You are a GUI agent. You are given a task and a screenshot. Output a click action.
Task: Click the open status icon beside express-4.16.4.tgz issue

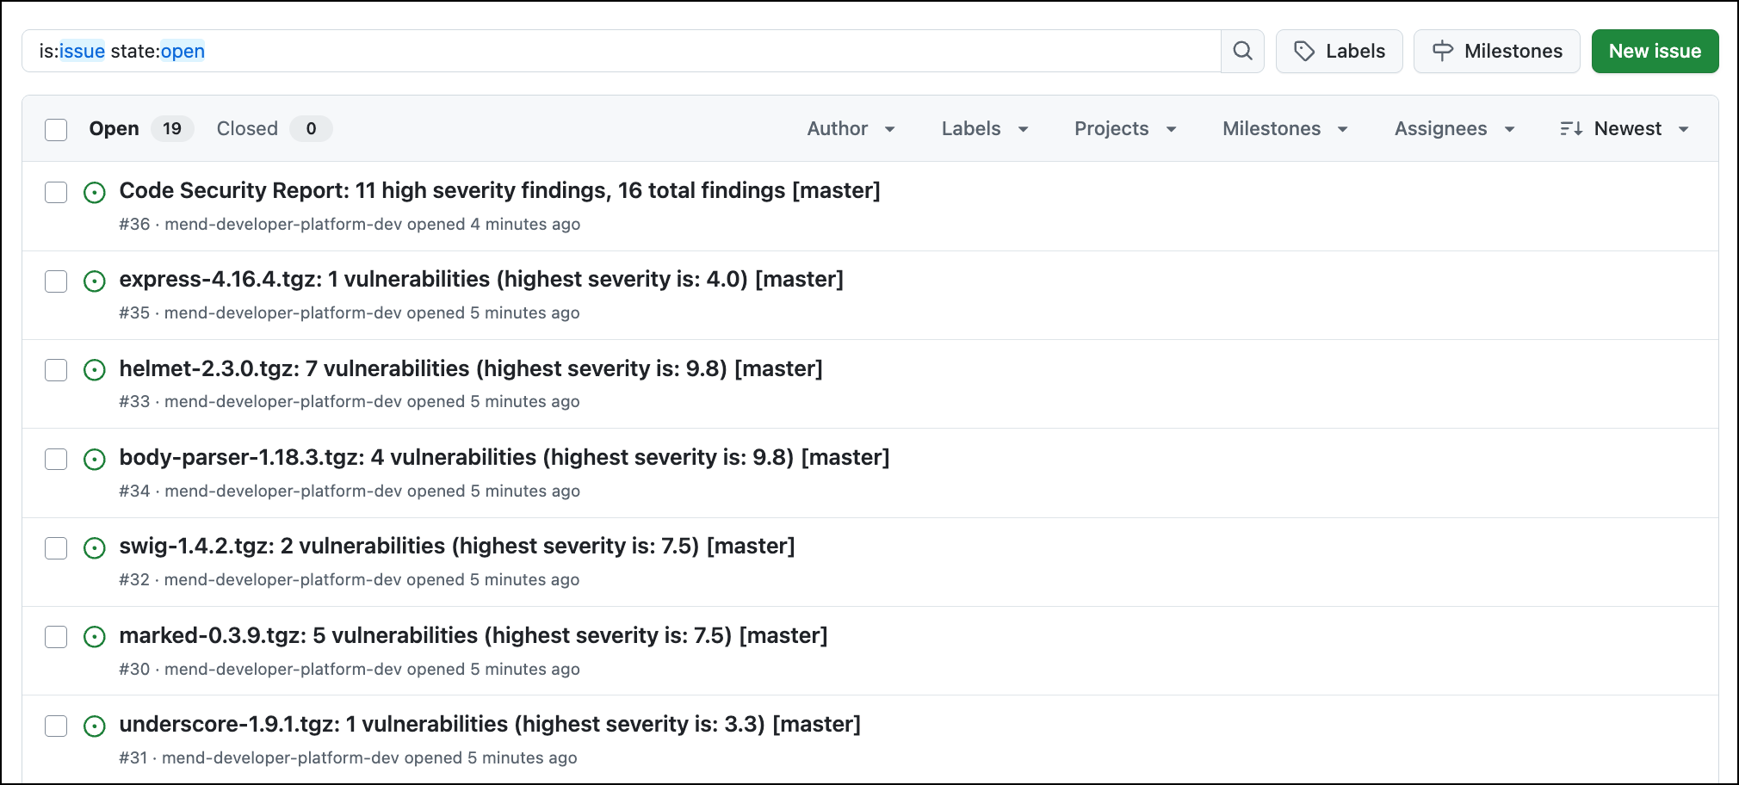[95, 281]
